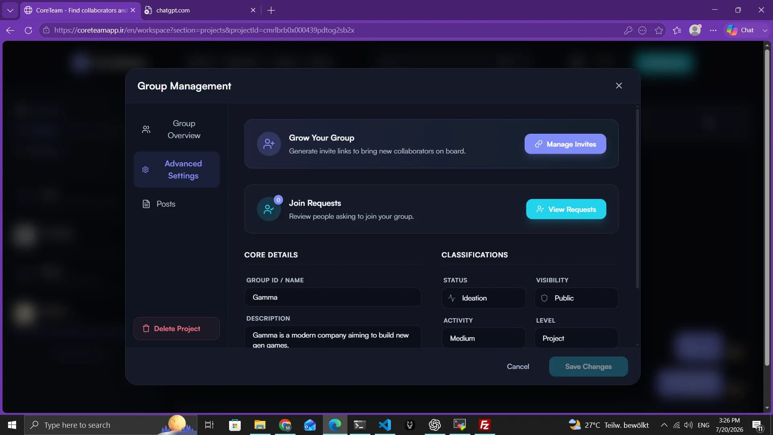The height and width of the screenshot is (435, 773).
Task: Click the volume icon in system tray
Action: point(688,425)
